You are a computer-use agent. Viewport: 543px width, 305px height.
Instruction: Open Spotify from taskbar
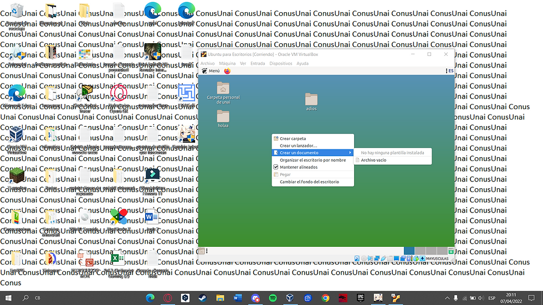(x=273, y=298)
